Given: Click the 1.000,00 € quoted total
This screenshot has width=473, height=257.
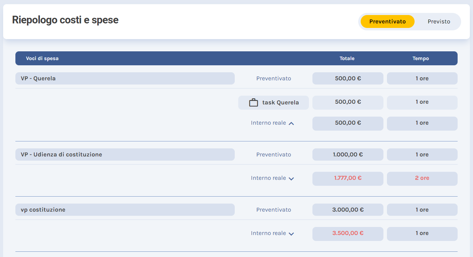Looking at the screenshot, I should [348, 155].
